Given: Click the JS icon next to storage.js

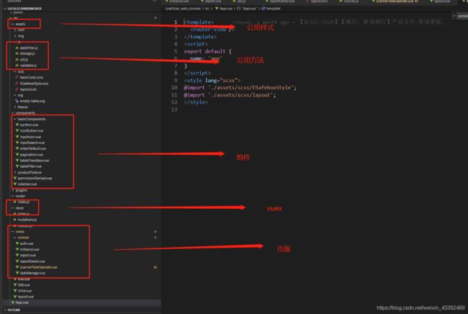Looking at the screenshot, I should (17, 53).
